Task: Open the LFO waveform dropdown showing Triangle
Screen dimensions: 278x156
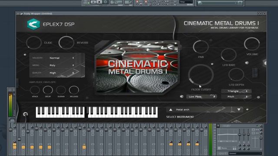Action: tap(236, 91)
